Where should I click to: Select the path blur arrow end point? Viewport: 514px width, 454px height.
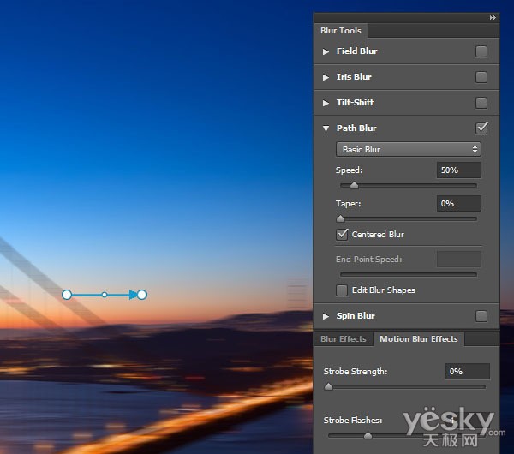141,295
